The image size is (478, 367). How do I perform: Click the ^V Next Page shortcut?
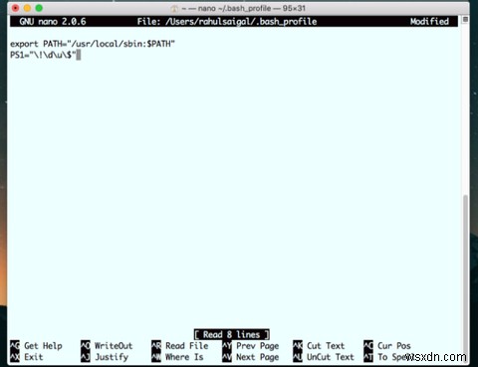point(250,357)
